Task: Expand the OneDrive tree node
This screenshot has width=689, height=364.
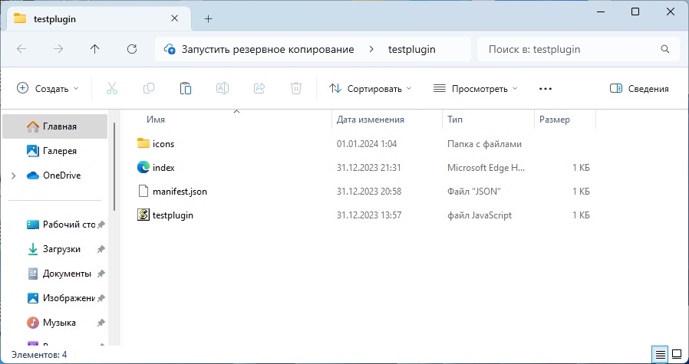Action: click(13, 175)
